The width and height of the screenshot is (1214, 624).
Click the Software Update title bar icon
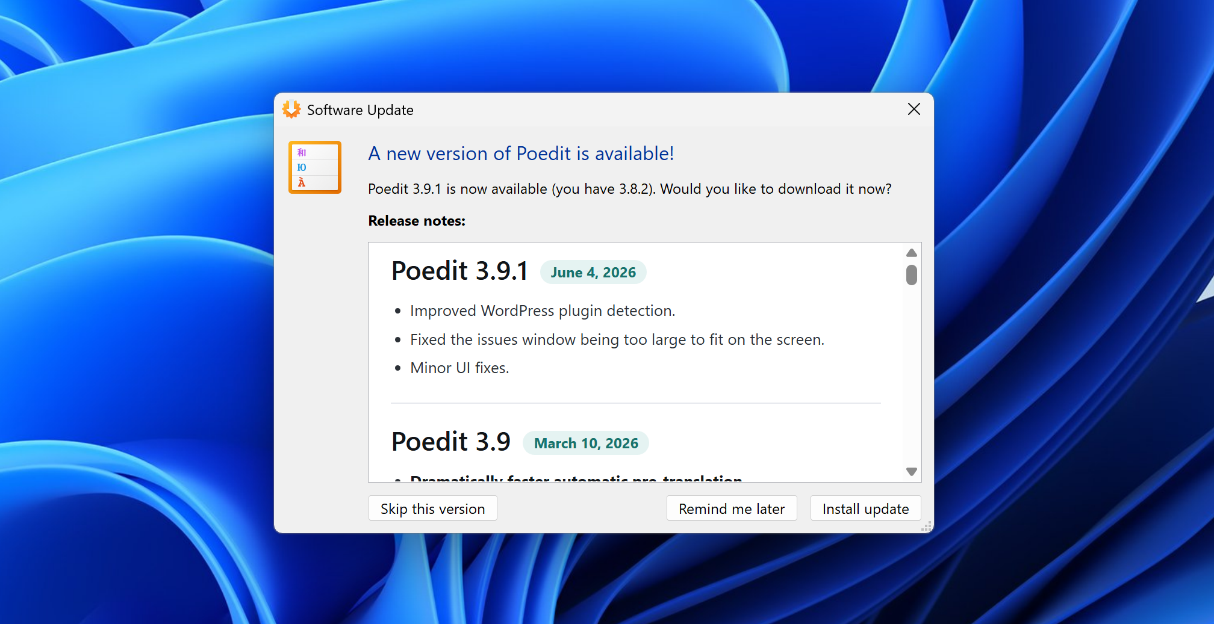(291, 110)
